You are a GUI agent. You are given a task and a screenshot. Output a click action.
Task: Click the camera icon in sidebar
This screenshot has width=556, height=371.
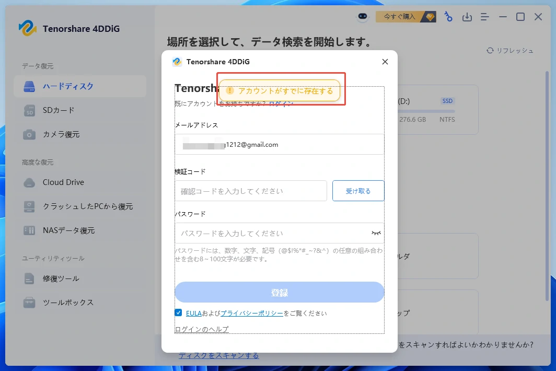point(29,134)
